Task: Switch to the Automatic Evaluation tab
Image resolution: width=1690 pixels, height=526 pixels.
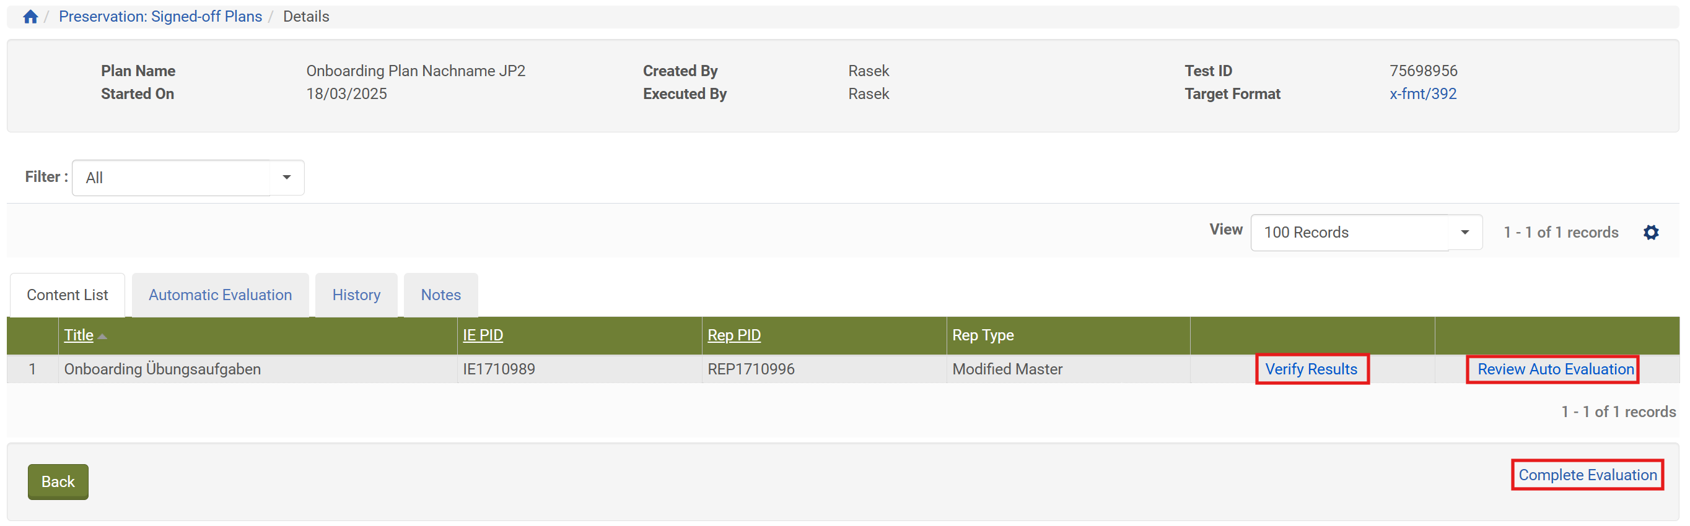Action: [x=220, y=295]
